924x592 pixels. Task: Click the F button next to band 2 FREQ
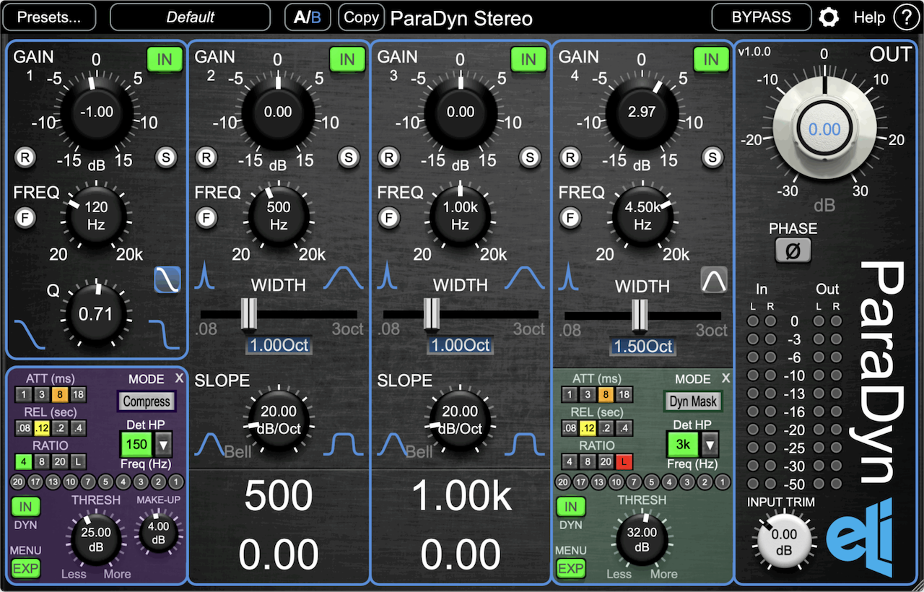(206, 217)
